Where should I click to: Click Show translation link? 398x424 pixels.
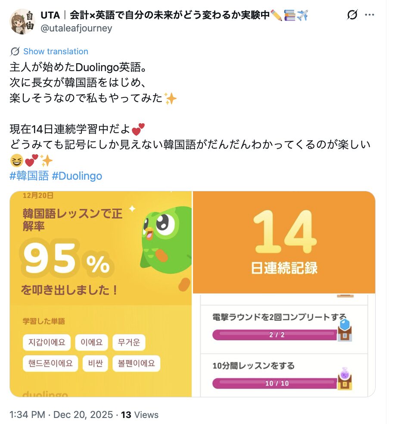56,52
